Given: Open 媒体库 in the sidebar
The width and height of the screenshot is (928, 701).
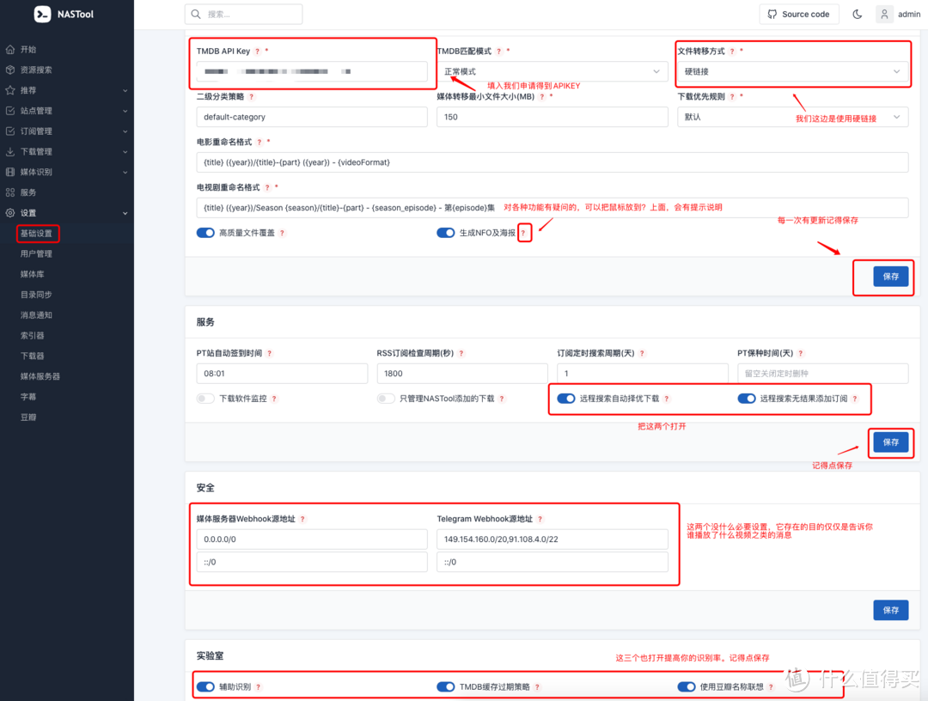Looking at the screenshot, I should (33, 274).
